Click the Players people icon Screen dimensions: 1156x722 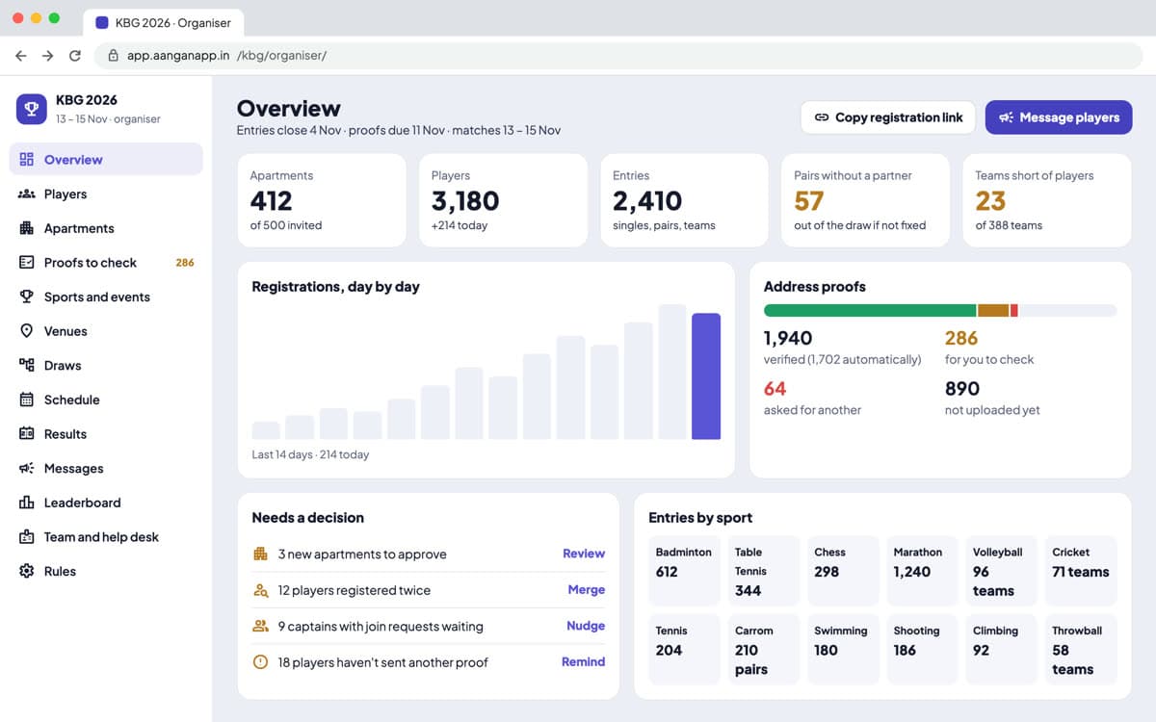[27, 193]
